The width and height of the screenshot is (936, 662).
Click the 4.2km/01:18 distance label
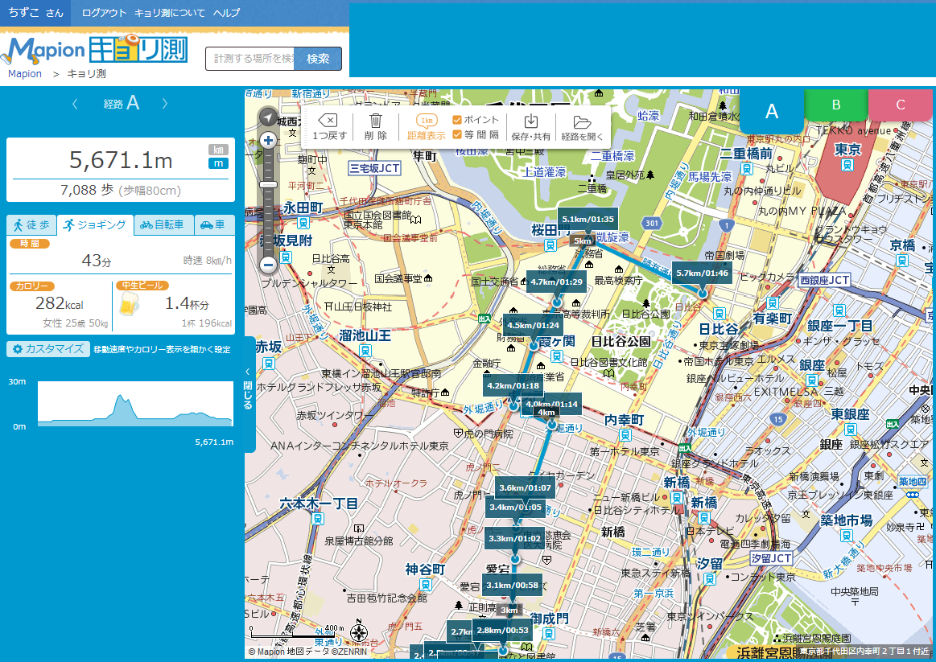[513, 385]
